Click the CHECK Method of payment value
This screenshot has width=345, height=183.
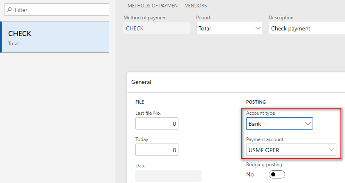click(135, 28)
